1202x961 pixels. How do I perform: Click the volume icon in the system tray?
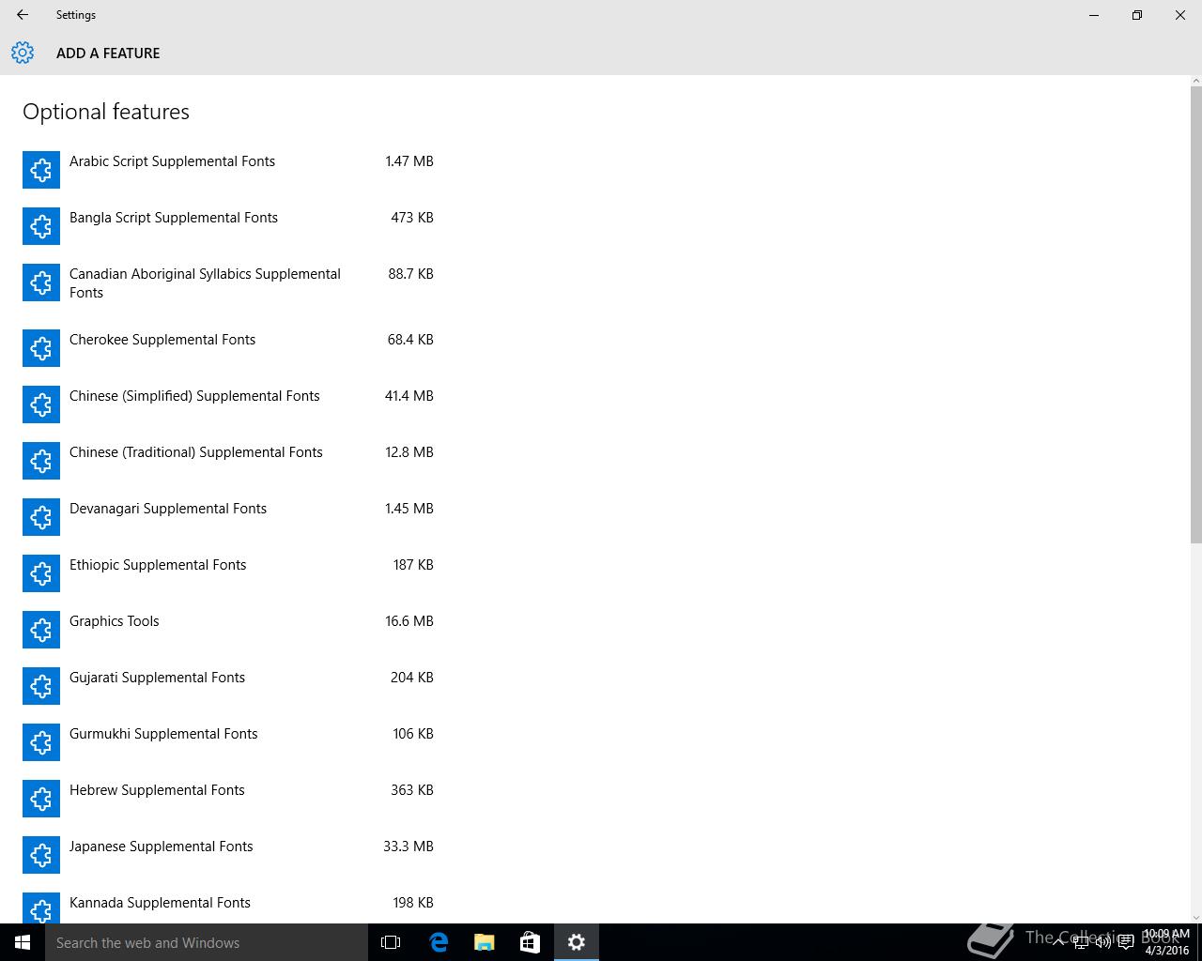coord(1103,942)
